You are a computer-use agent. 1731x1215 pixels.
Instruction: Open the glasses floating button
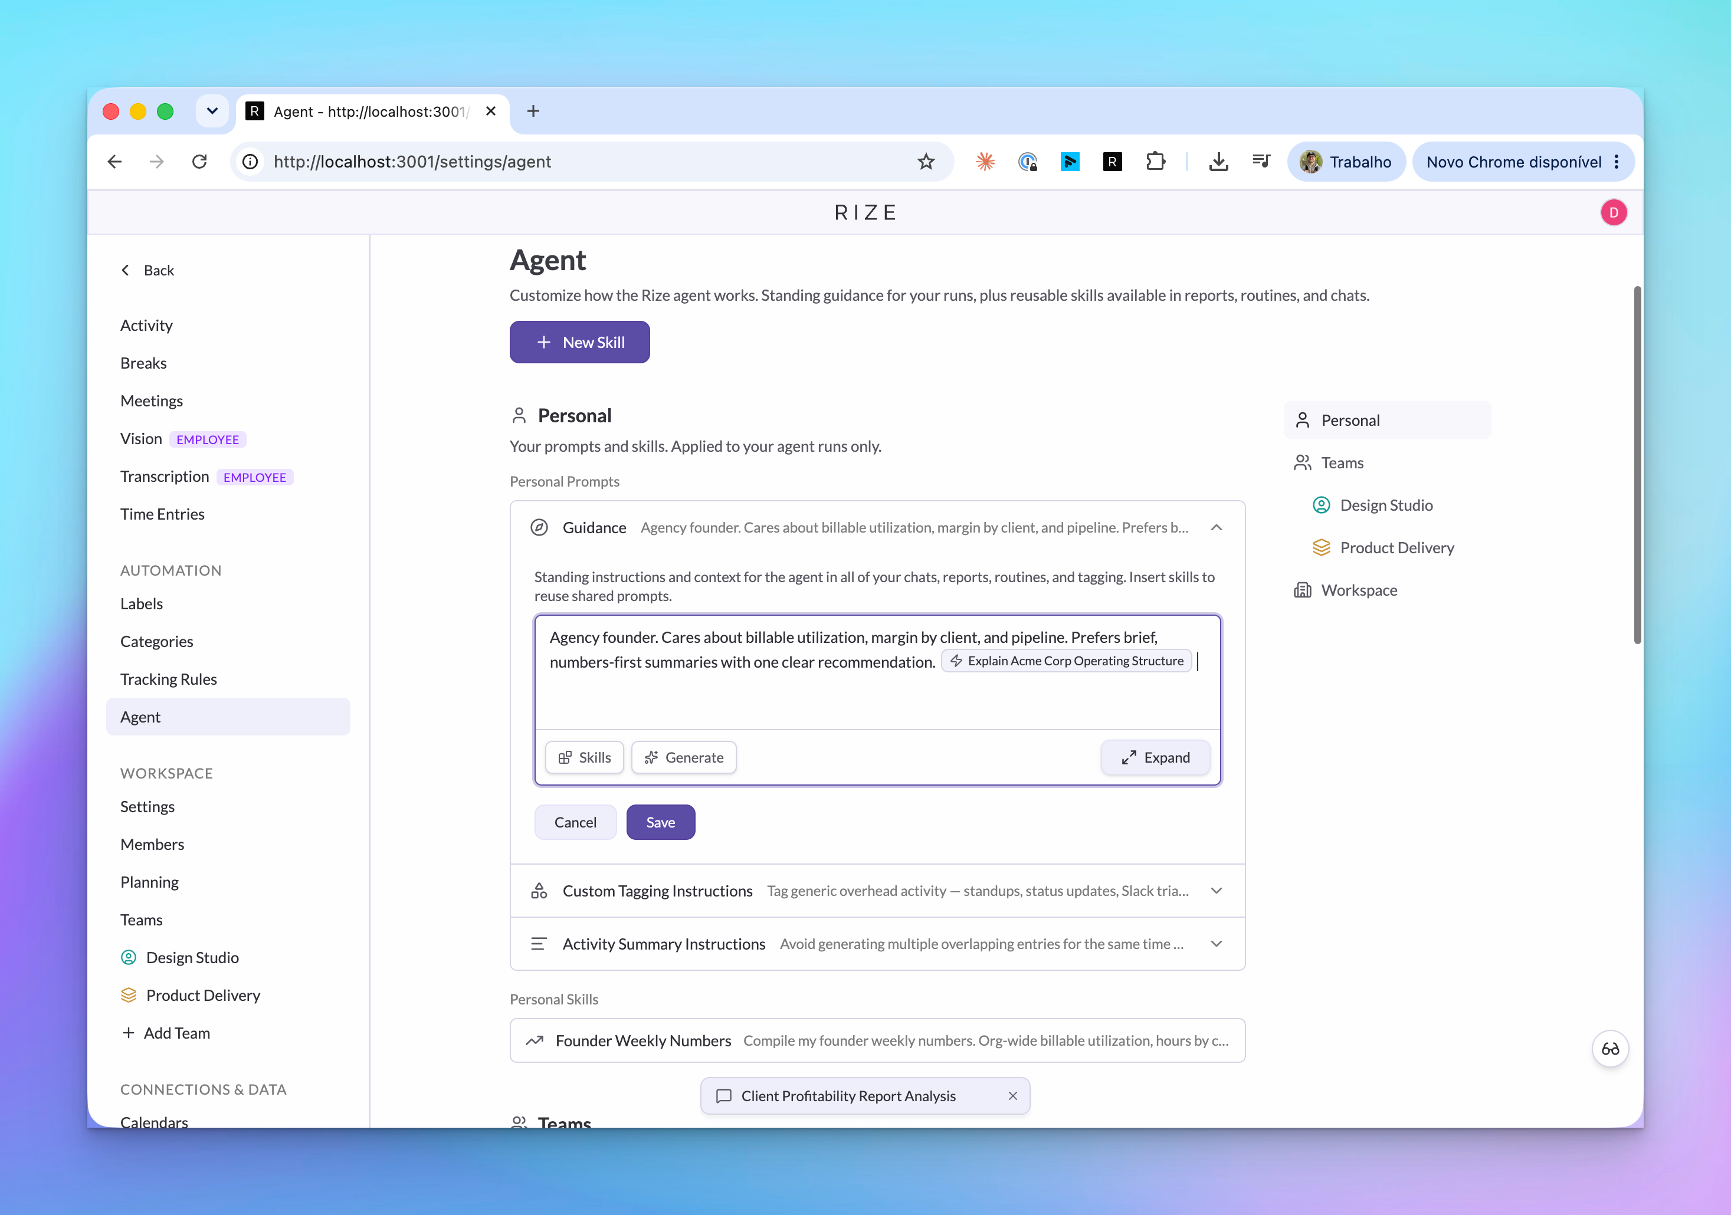[1611, 1049]
